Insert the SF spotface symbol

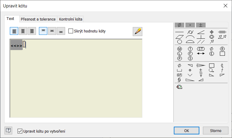click(x=179, y=75)
